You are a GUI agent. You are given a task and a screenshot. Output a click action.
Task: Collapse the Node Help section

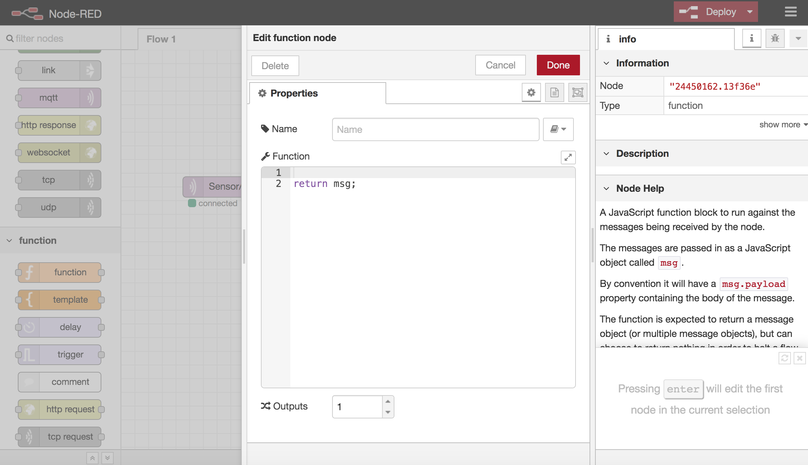[x=702, y=188]
